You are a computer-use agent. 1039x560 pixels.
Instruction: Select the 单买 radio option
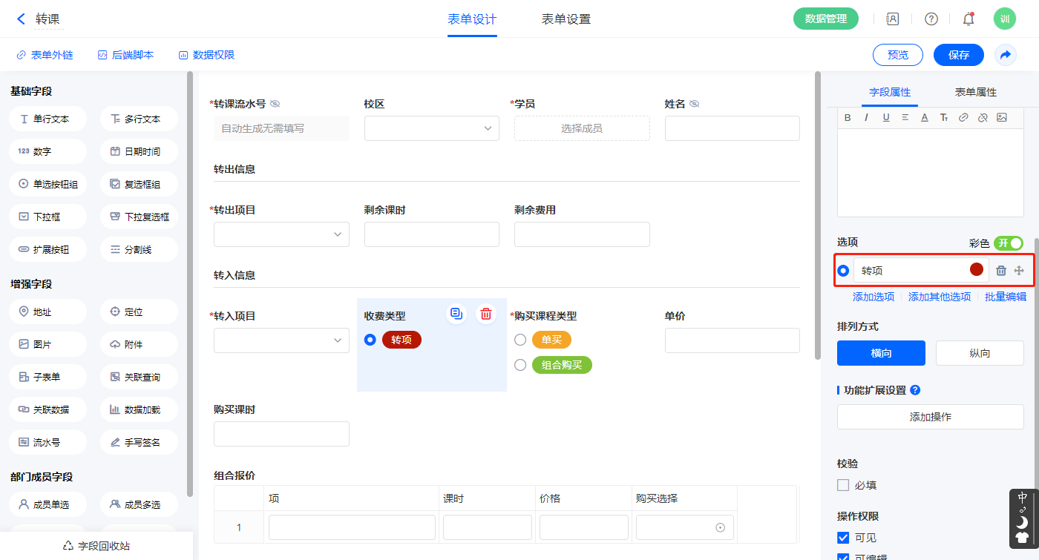click(520, 340)
